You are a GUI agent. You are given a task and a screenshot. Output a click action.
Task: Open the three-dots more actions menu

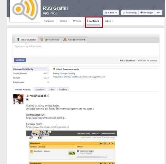pos(158,13)
